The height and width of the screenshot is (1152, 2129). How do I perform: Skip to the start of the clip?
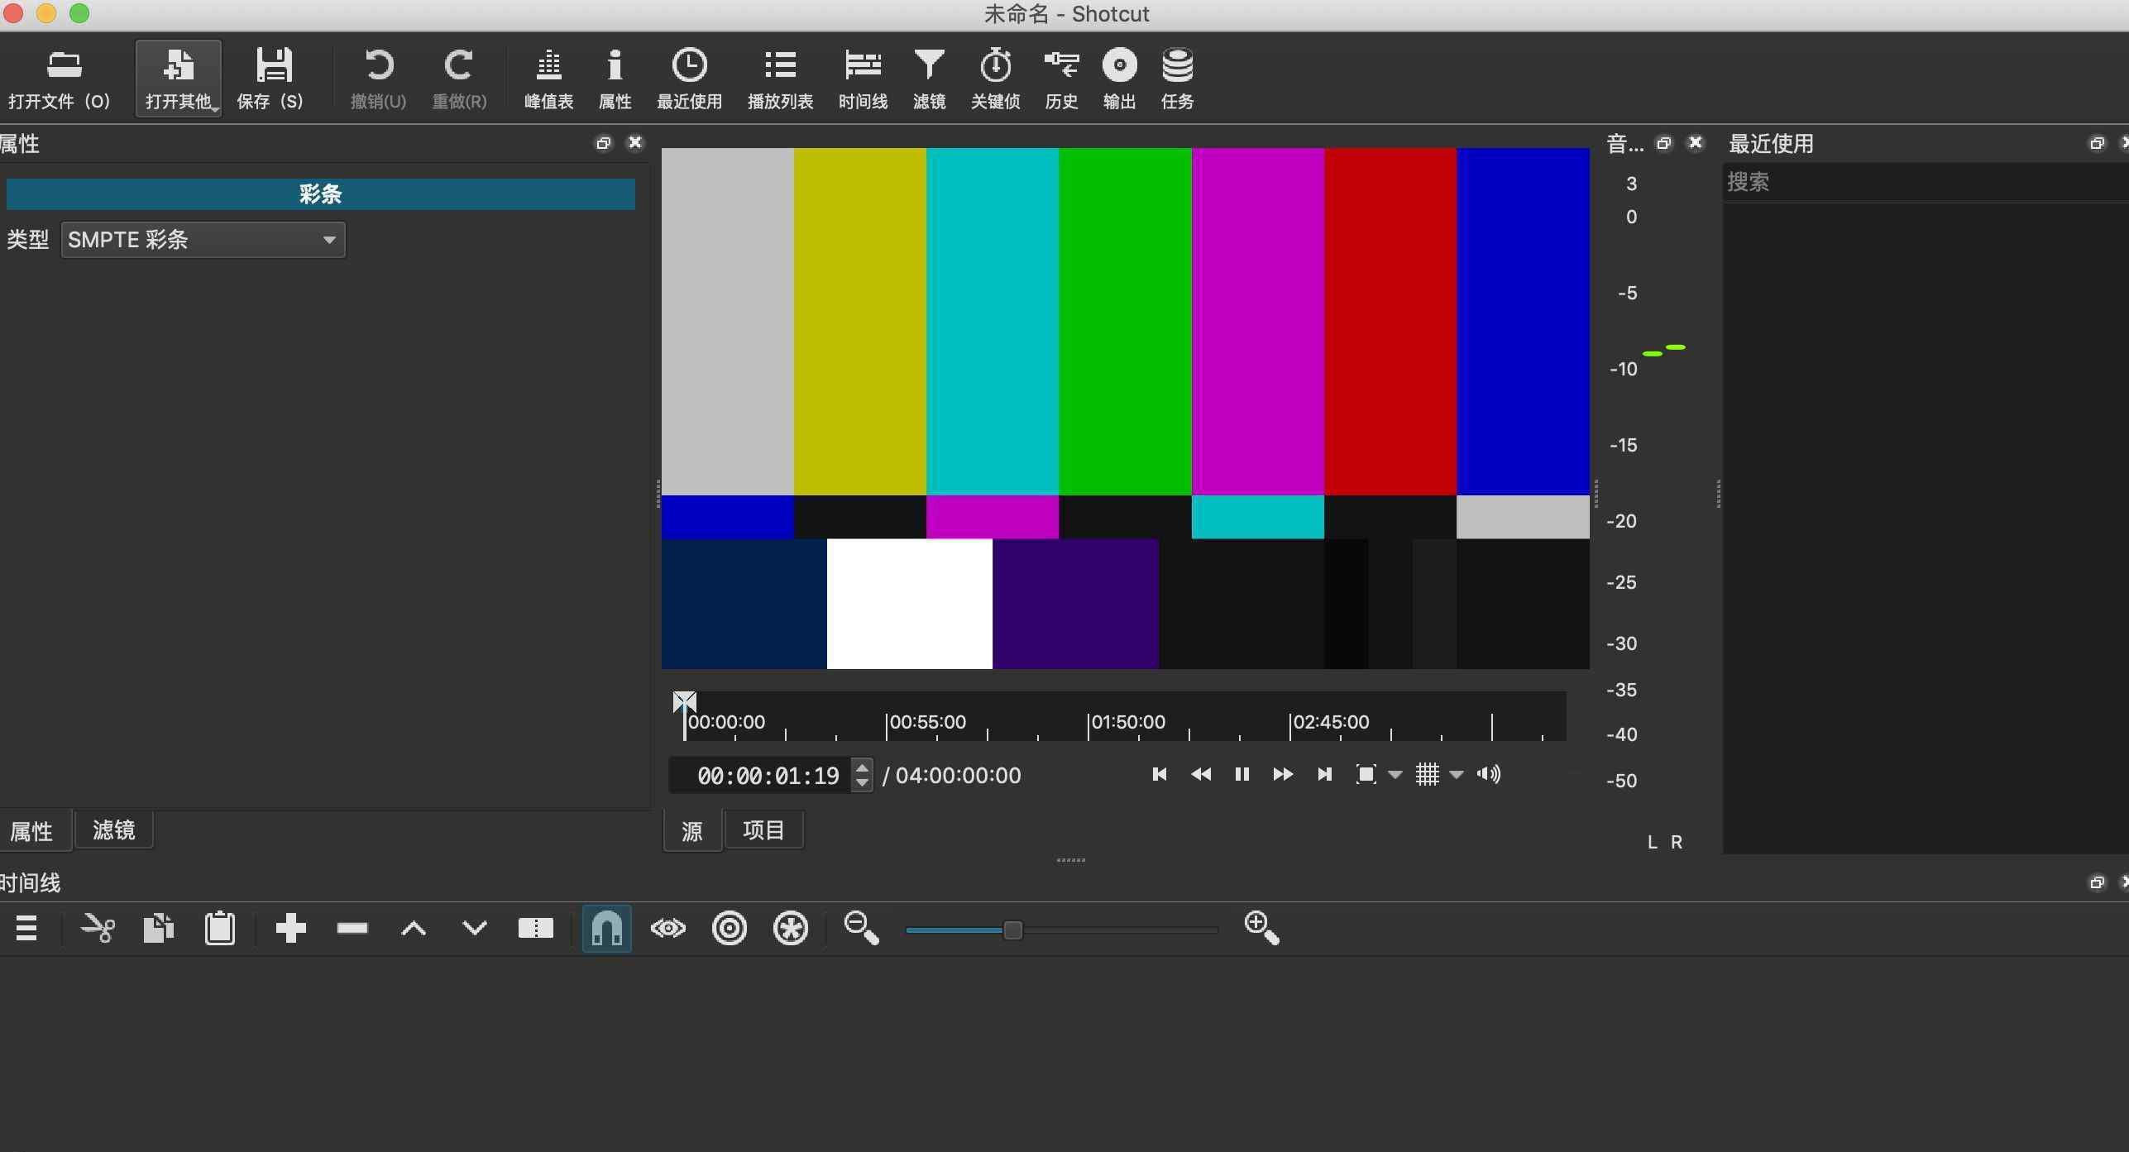[x=1160, y=775]
